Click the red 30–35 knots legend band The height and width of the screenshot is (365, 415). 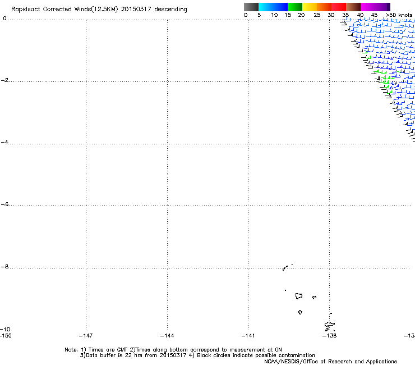pos(339,7)
